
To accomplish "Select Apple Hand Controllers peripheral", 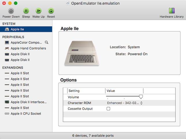I will point(26,48).
